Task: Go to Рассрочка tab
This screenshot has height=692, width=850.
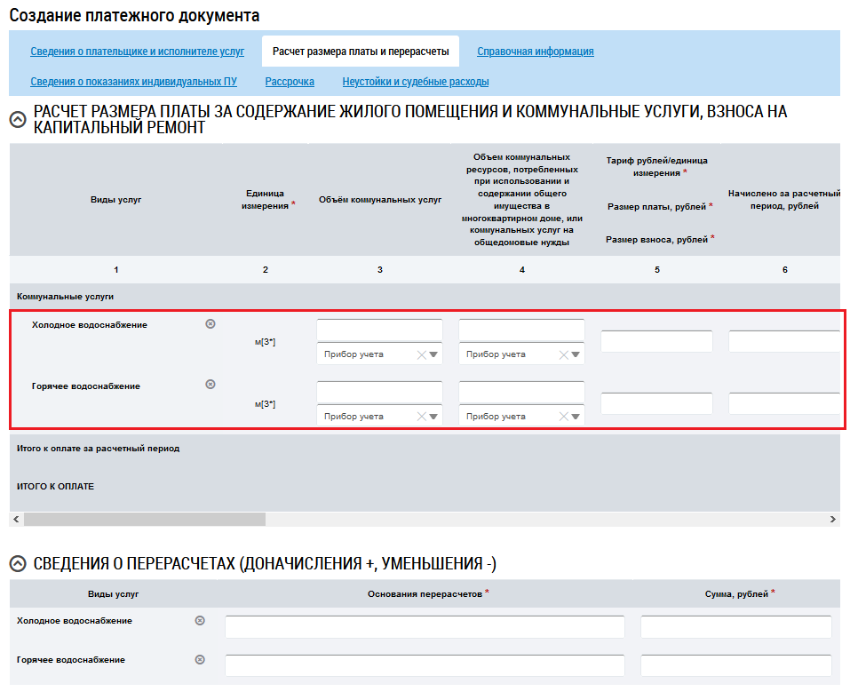Action: click(x=290, y=82)
